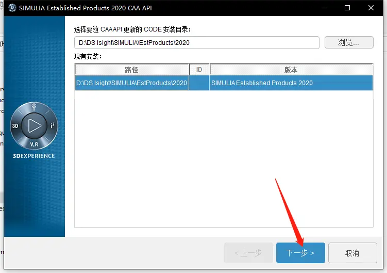
Task: Click the 浏览... (Browse) button
Action: tap(349, 42)
